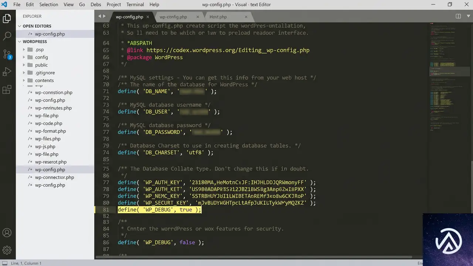Open the Selection menu
The width and height of the screenshot is (473, 266).
[49, 4]
